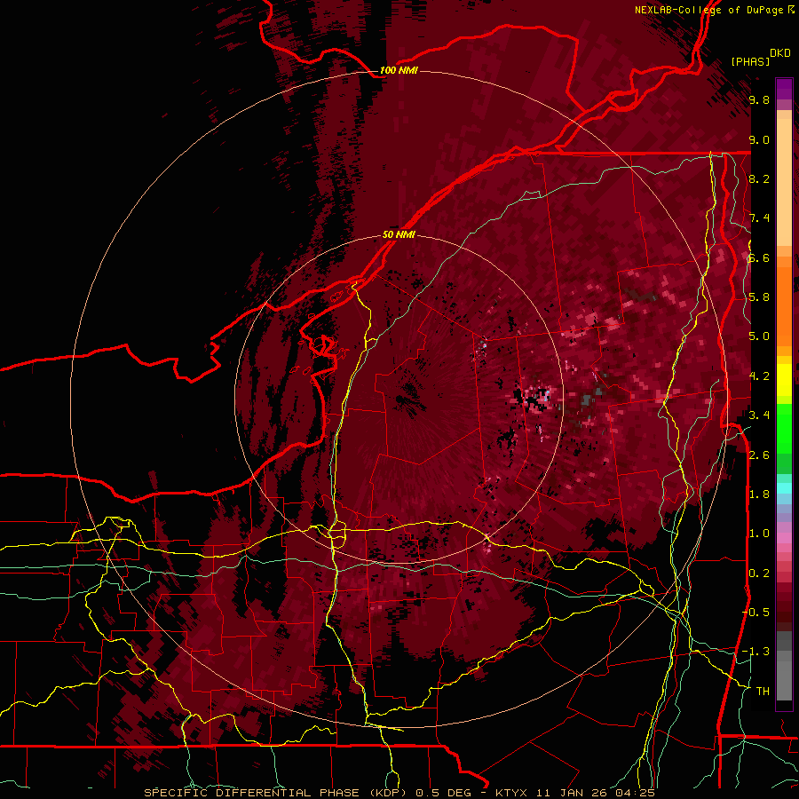Click the 2.6 value on color scale
The width and height of the screenshot is (799, 799).
(759, 455)
